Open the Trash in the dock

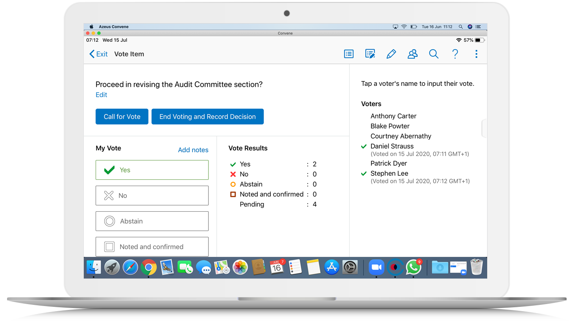(x=476, y=267)
